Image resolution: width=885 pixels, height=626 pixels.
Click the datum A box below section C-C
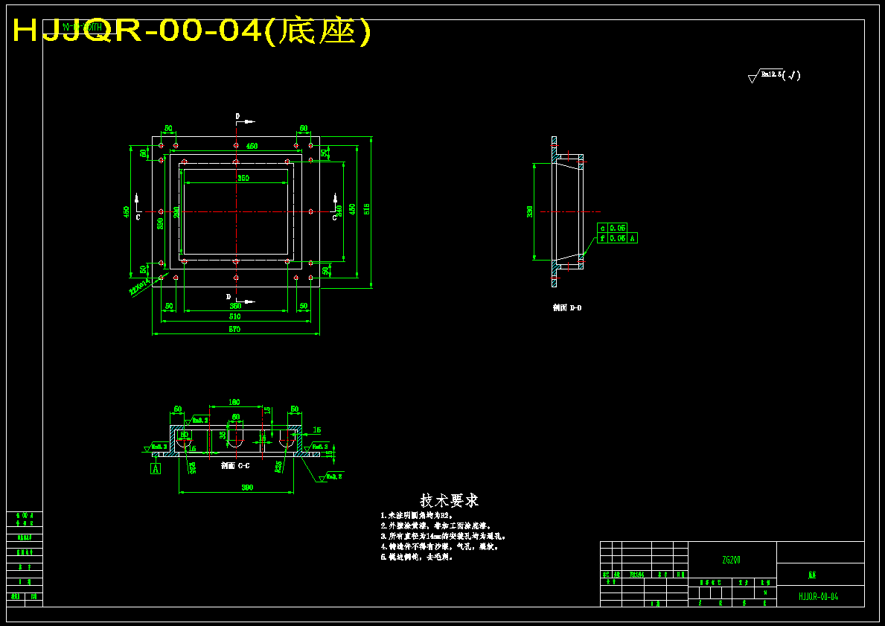coord(156,468)
